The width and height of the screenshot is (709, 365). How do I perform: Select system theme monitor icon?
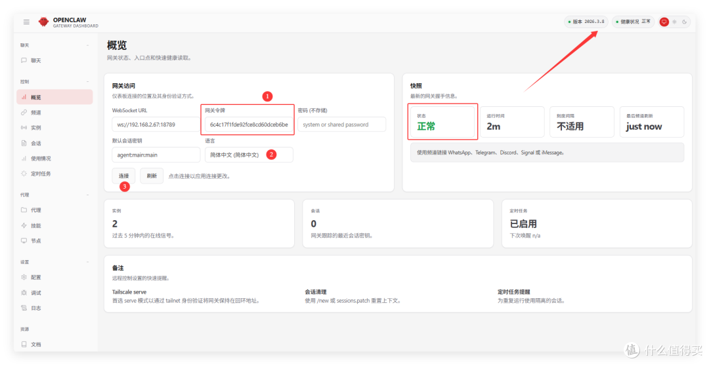tap(664, 22)
